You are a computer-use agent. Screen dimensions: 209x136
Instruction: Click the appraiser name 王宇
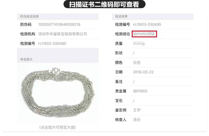pos(137,110)
